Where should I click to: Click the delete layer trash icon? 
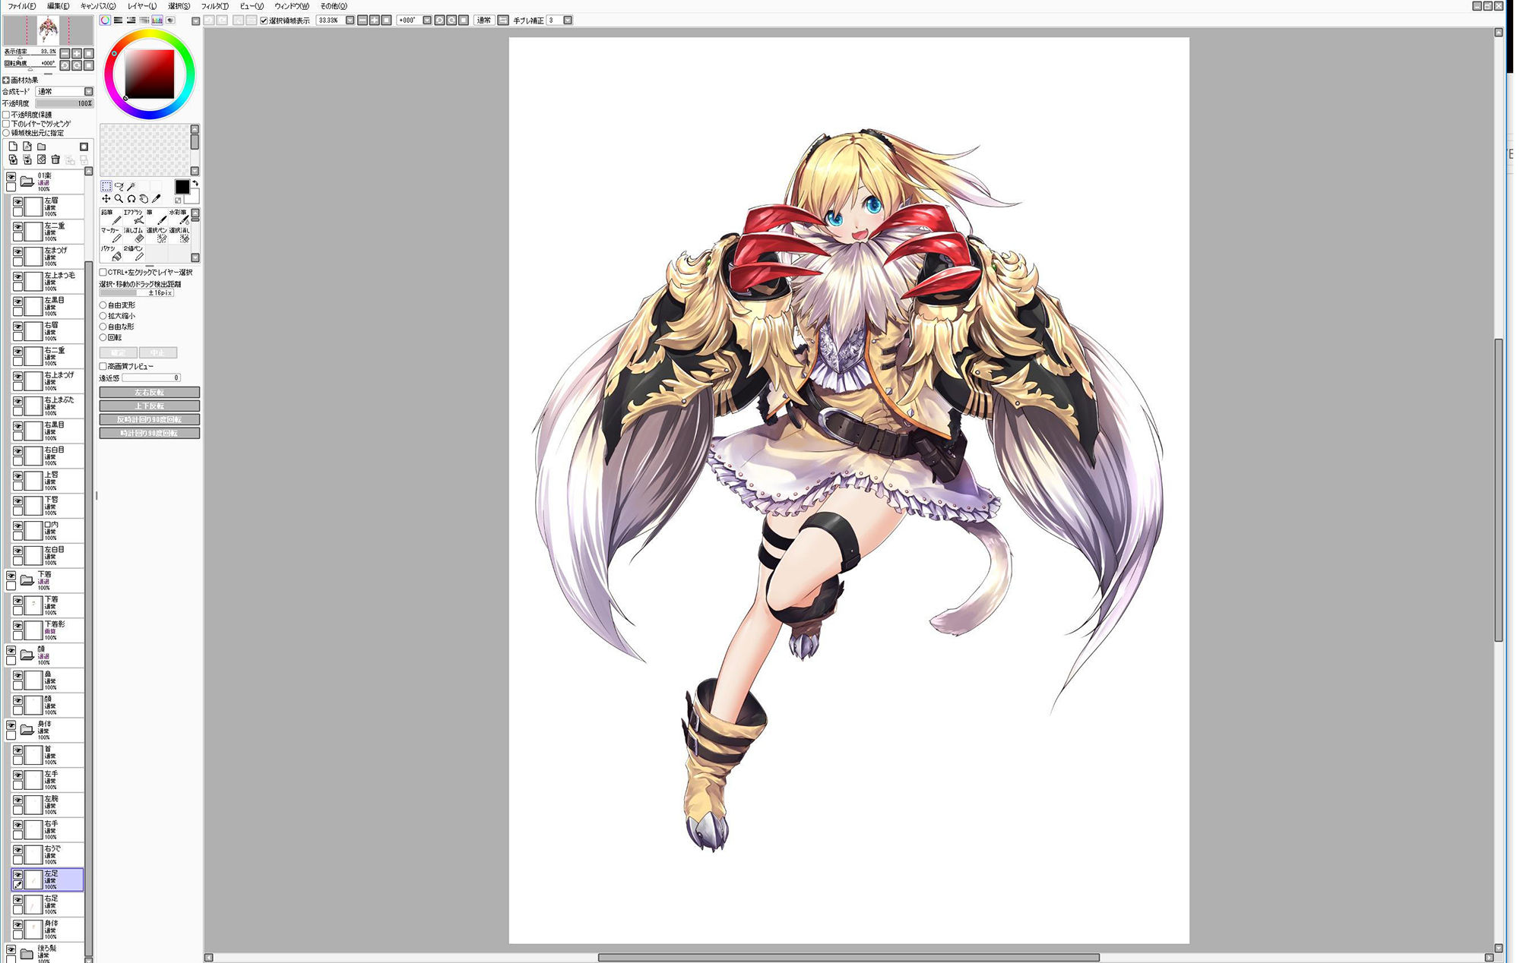point(55,159)
